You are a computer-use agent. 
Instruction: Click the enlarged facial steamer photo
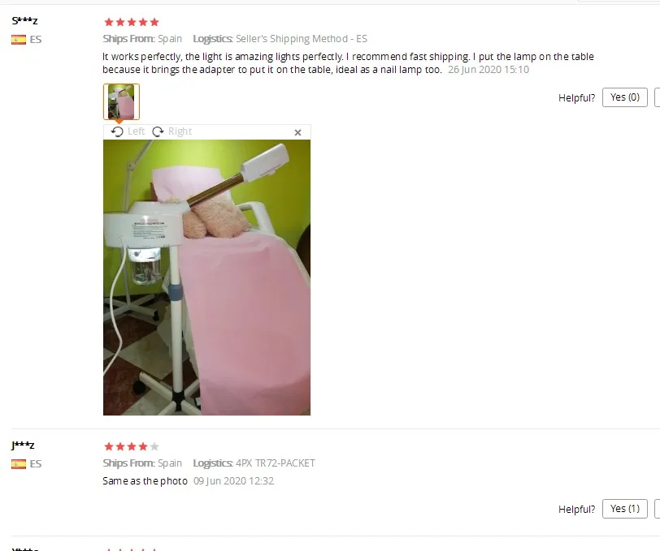(x=206, y=278)
